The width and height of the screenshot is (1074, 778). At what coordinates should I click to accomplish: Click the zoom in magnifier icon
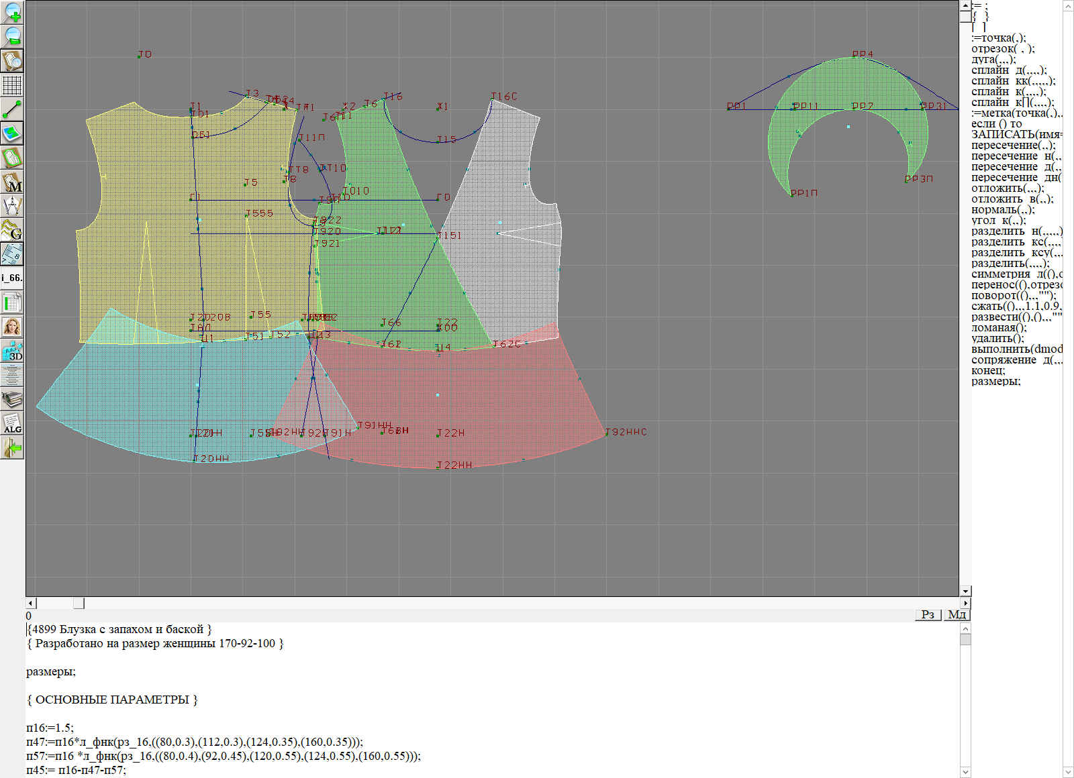[x=12, y=12]
